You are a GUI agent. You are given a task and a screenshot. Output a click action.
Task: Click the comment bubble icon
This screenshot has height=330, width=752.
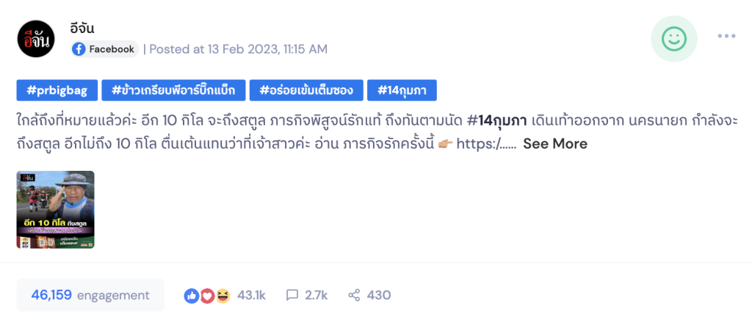[x=292, y=296]
